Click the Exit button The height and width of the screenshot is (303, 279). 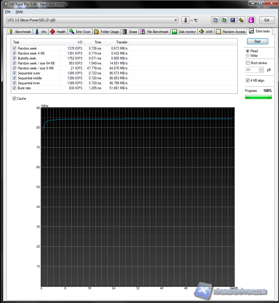click(266, 20)
